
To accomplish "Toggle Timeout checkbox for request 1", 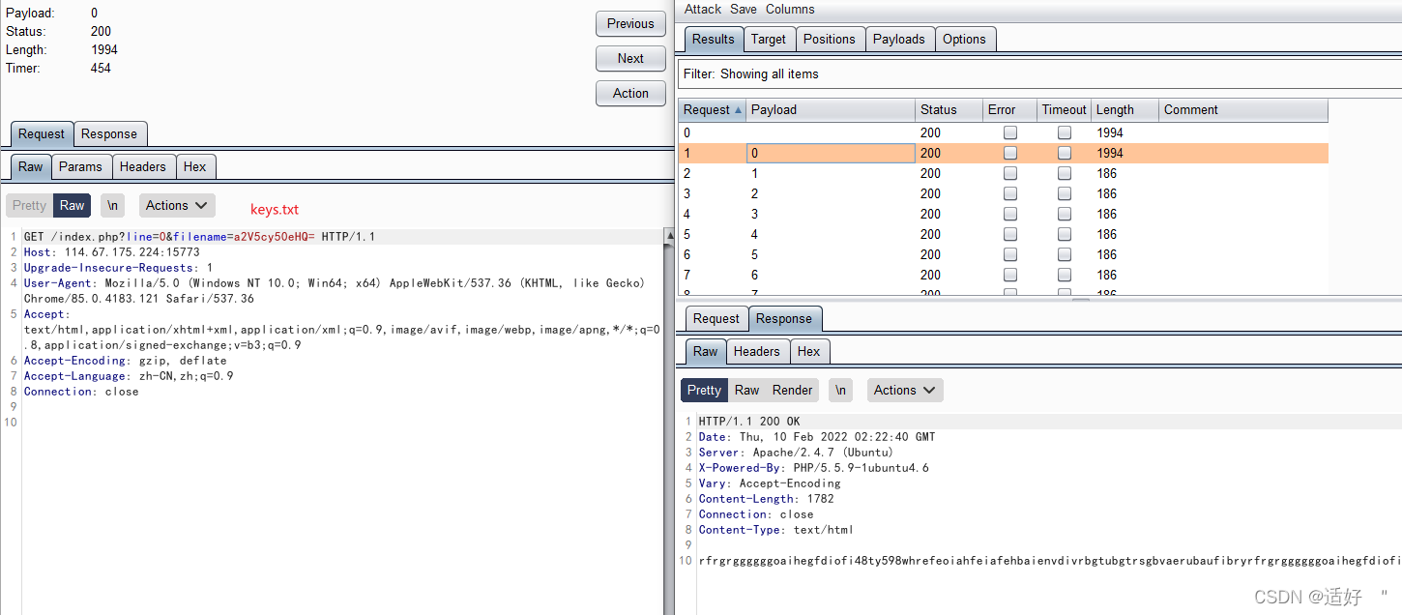I will point(1065,153).
